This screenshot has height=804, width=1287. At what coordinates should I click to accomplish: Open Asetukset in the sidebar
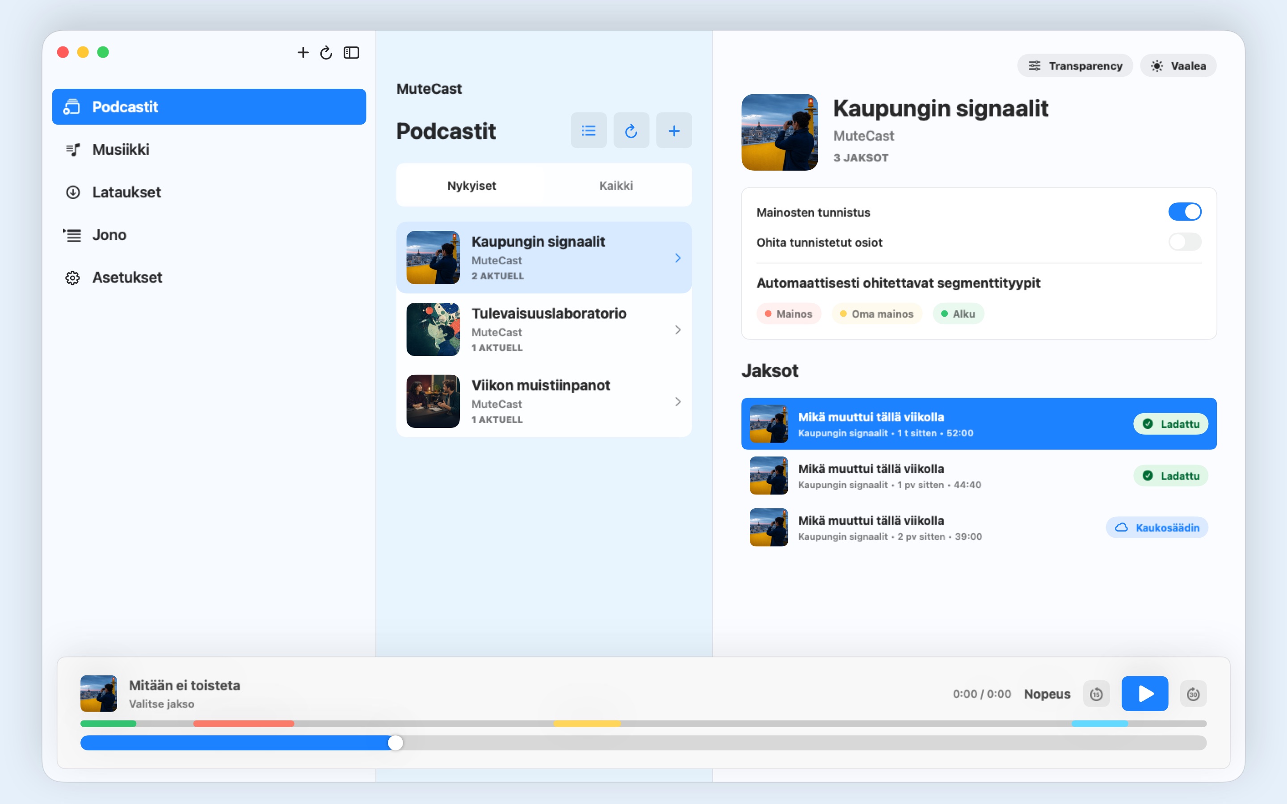[209, 277]
